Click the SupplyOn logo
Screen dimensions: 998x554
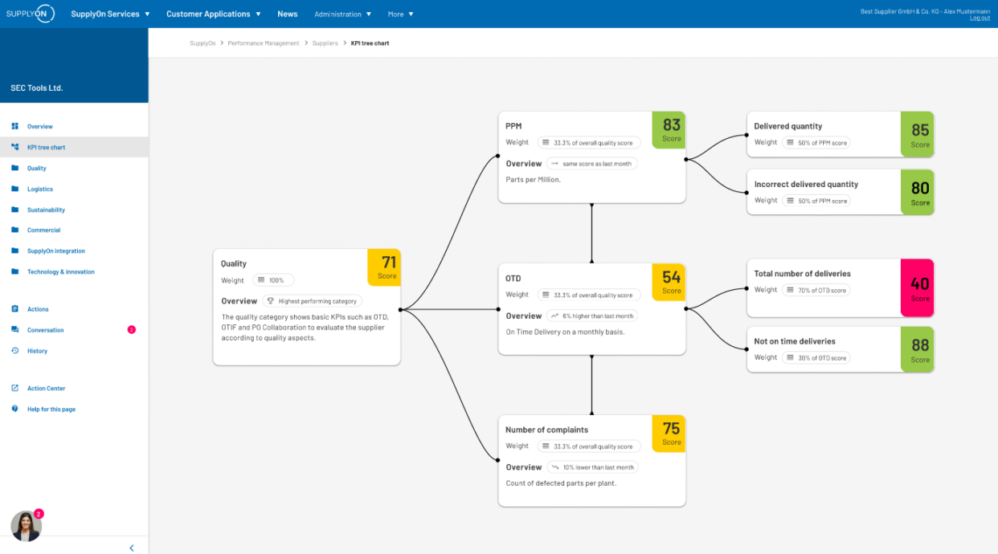coord(30,13)
